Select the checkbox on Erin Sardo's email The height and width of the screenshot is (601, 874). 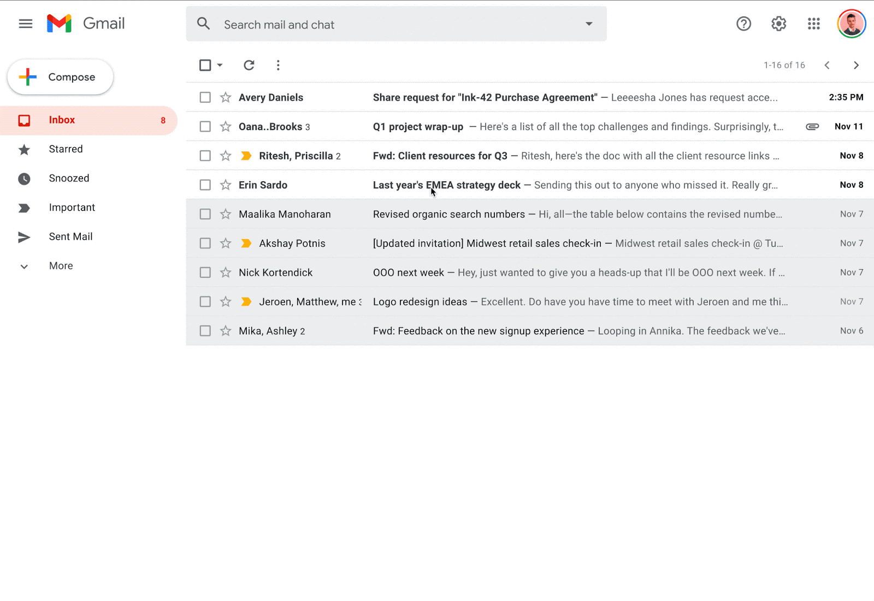coord(205,185)
